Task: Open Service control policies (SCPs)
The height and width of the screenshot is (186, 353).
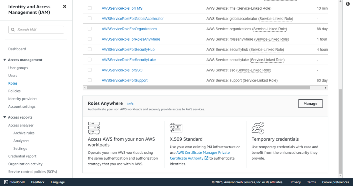Action: click(33, 172)
